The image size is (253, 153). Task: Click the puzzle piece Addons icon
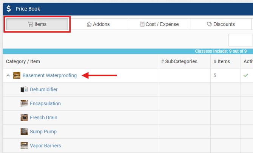click(x=89, y=24)
